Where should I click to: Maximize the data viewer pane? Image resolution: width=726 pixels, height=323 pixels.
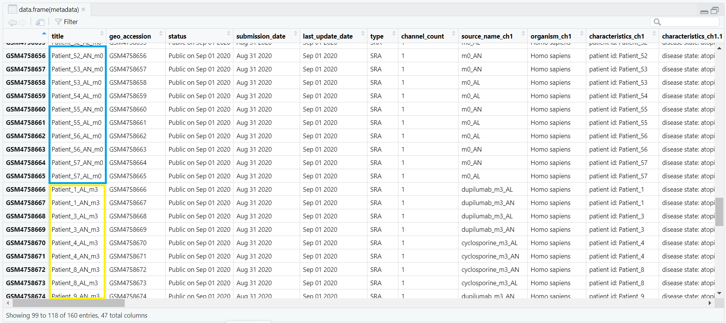[715, 11]
